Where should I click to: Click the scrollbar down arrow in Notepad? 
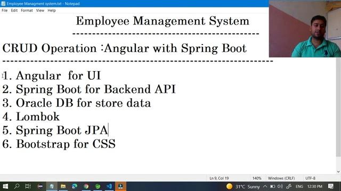(338, 172)
